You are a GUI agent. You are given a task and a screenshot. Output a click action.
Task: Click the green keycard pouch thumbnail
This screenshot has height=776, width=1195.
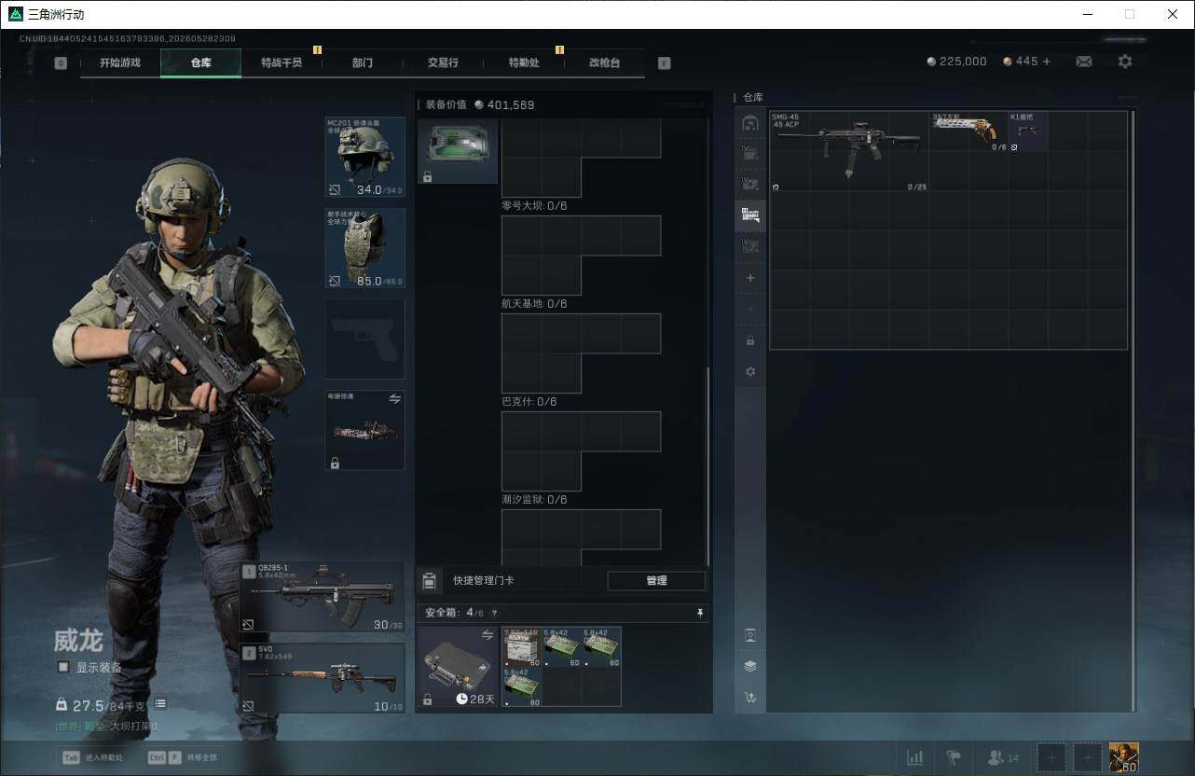tap(457, 151)
